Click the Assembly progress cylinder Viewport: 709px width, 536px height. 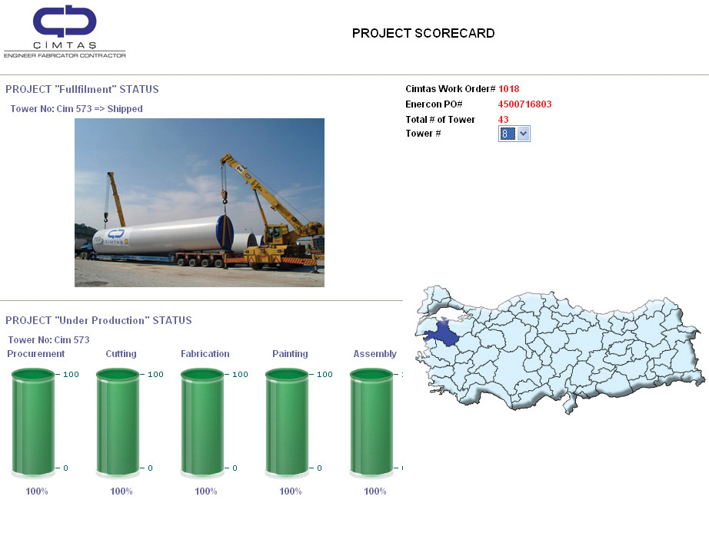(371, 422)
